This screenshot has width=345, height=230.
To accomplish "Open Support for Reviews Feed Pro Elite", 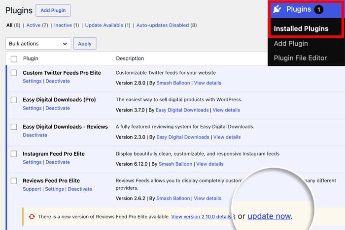I will (x=32, y=189).
